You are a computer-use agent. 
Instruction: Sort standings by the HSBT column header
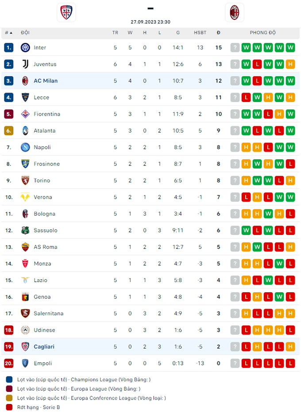tap(200, 32)
